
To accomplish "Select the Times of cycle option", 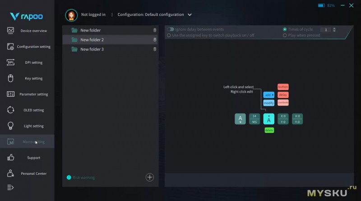I will [x=285, y=29].
